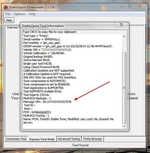
Task: Click the Vehicle VIN line
Action: click(x=48, y=50)
